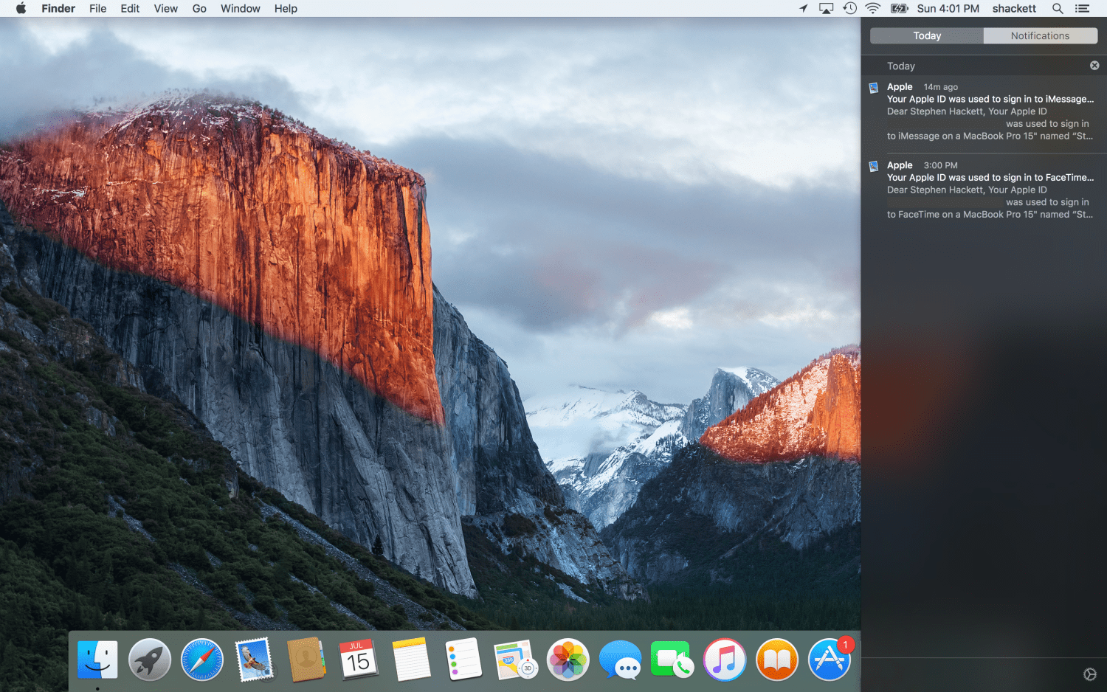
Task: Open the Time Machine status menu
Action: coord(850,8)
